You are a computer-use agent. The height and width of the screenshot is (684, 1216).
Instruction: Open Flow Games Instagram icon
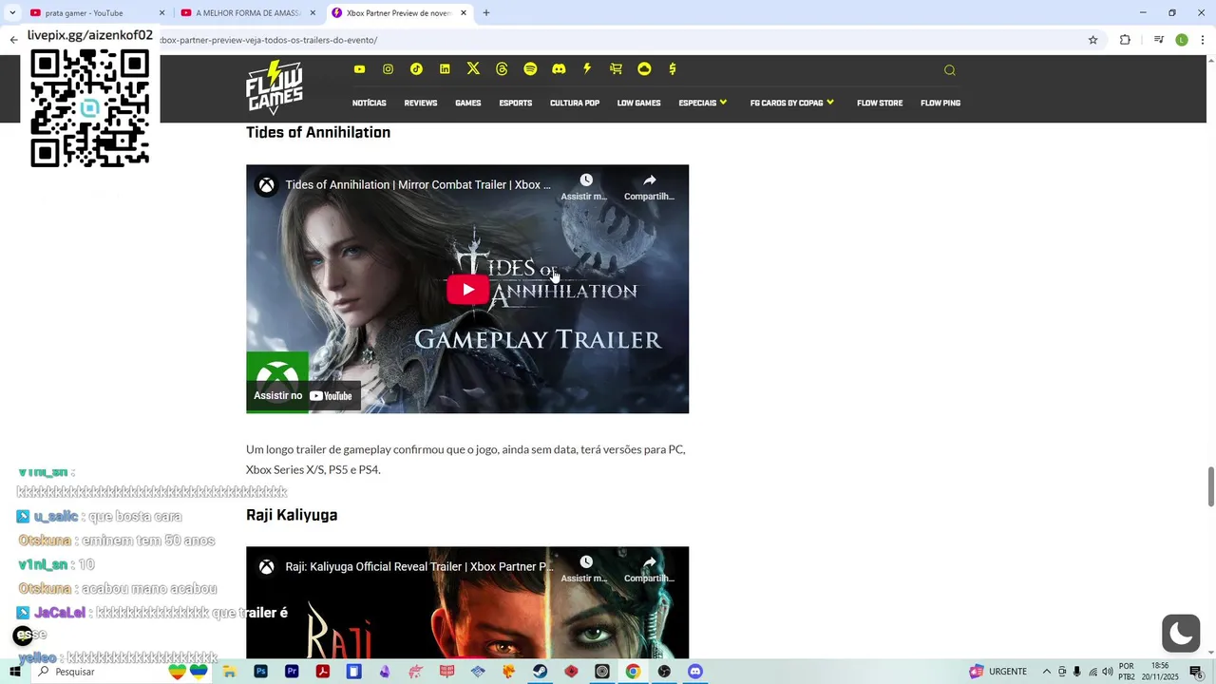click(388, 69)
